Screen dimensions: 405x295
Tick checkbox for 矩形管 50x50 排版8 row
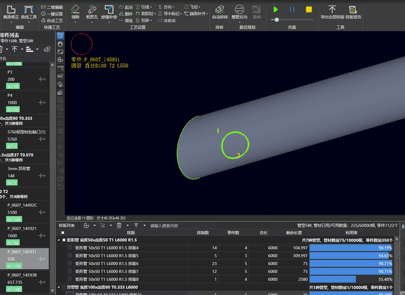[70, 279]
